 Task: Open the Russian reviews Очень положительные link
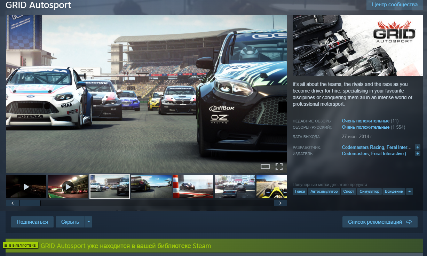(365, 127)
